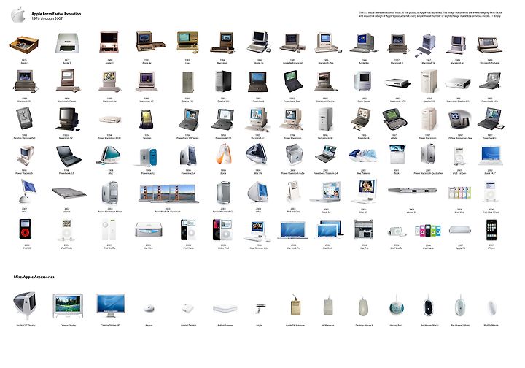Click the Powerbook Duo image
Viewport: 525px width, 368px height.
point(294,81)
